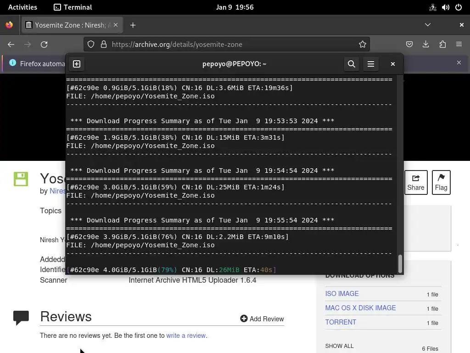Open the Activities overview

click(22, 7)
